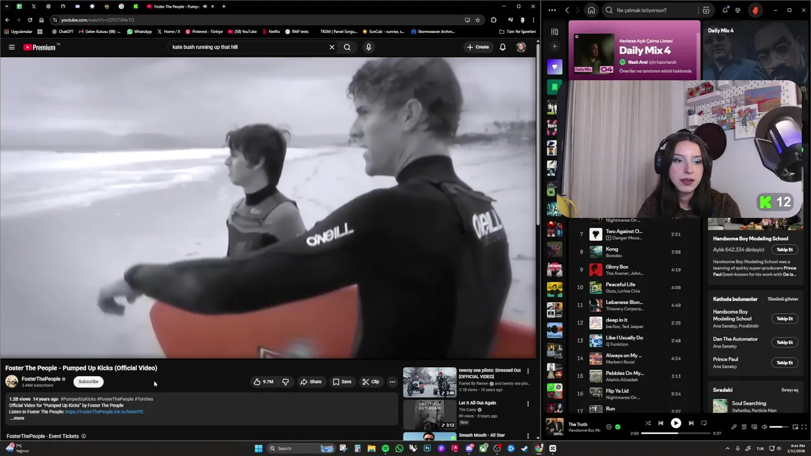811x456 pixels.
Task: Open the FosterThePeople channel avatar
Action: coord(11,381)
